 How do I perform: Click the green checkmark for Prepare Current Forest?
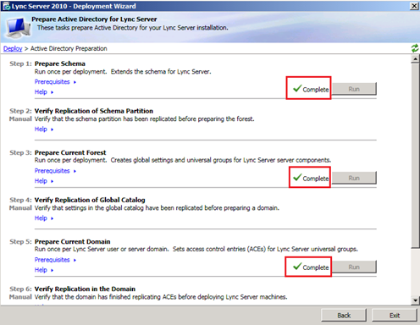point(297,177)
